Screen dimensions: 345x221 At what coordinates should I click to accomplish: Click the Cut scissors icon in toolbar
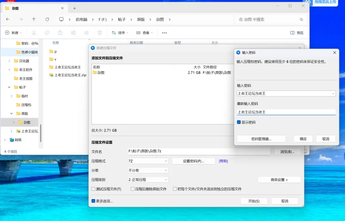pyautogui.click(x=34, y=33)
